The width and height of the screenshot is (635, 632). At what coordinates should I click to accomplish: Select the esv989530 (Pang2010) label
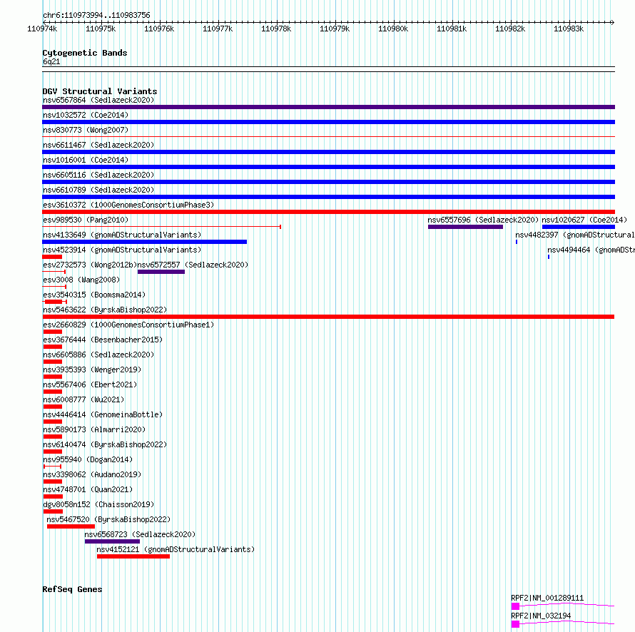click(86, 220)
